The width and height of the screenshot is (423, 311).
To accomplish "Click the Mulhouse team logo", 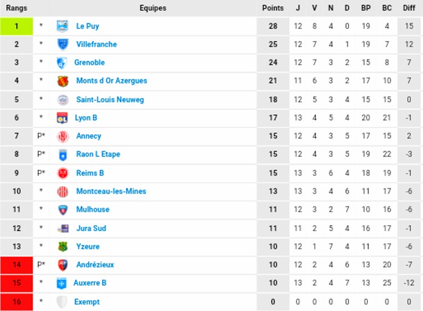I will click(62, 209).
